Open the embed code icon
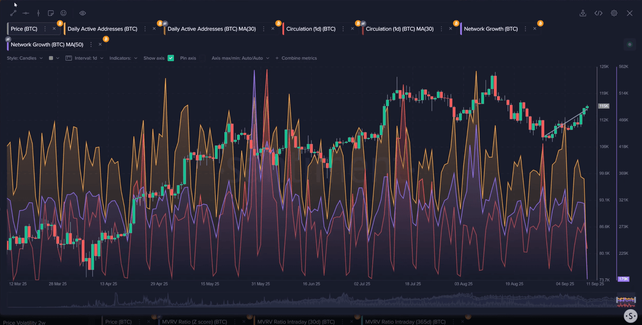Screen dimensions: 642x325 pos(598,13)
